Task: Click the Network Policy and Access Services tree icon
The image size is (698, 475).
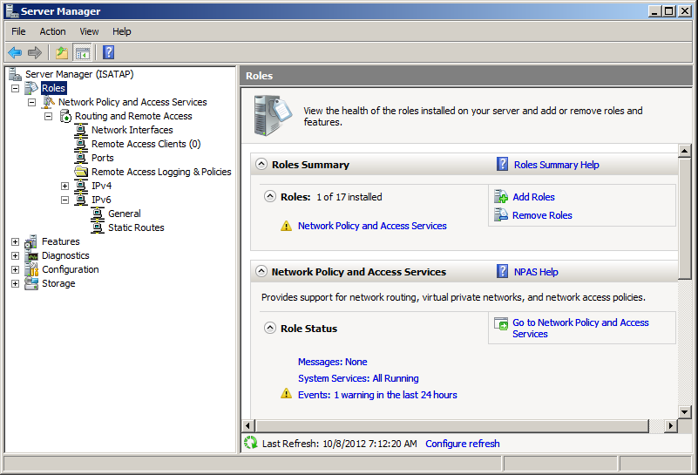Action: tap(48, 102)
